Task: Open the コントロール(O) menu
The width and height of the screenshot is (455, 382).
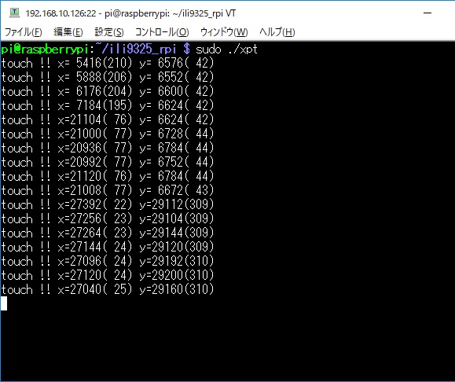Action: coord(162,31)
